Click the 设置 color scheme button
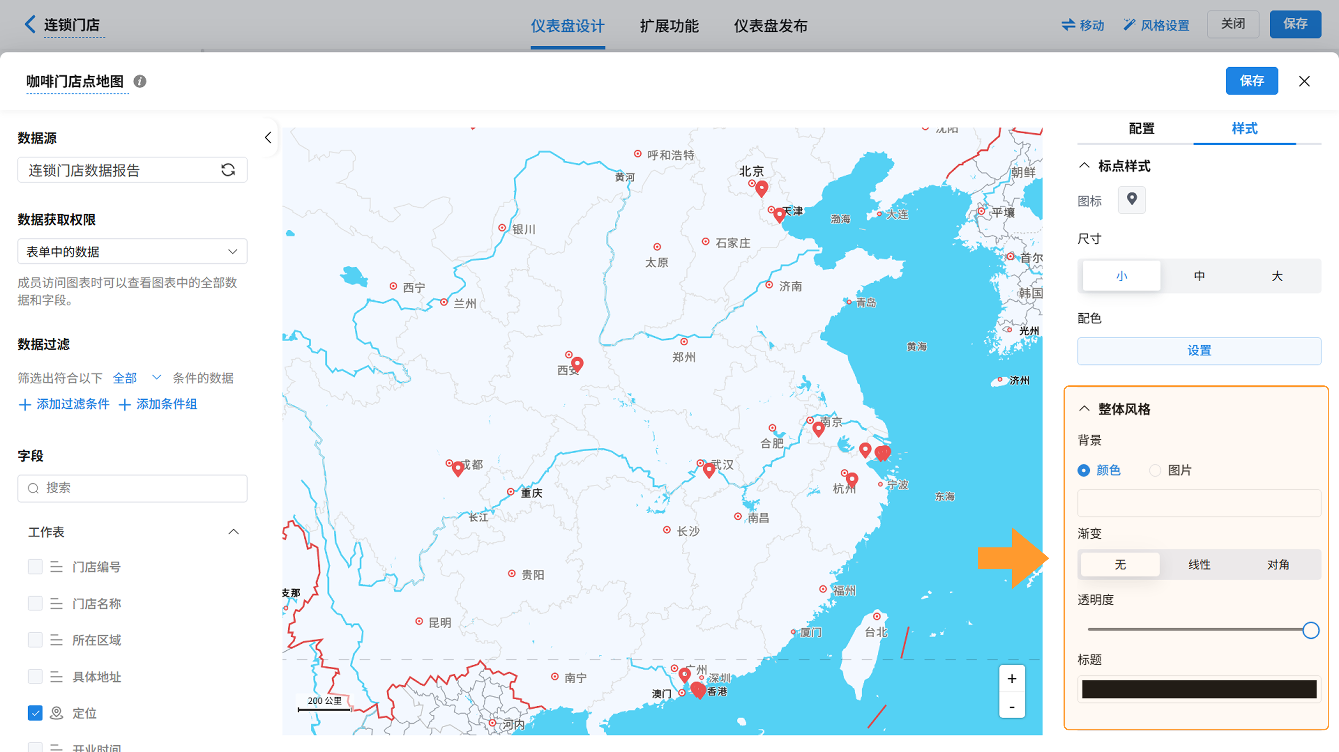 1199,351
